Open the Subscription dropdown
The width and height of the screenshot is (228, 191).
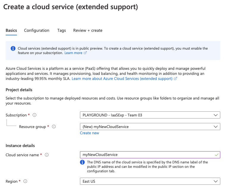click(x=150, y=115)
